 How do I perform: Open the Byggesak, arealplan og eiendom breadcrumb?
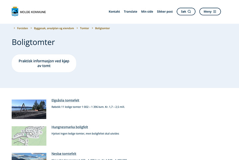[x=54, y=28]
